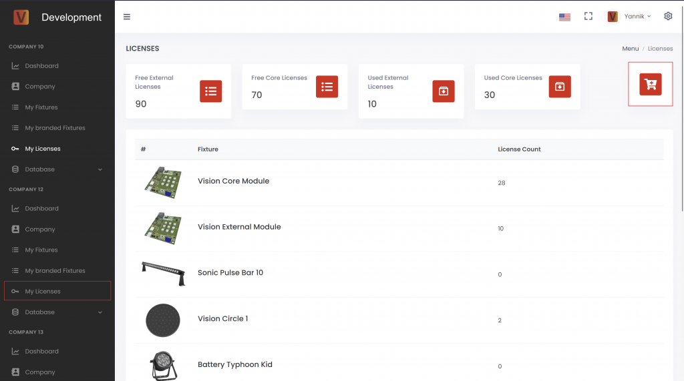Open the settings gear icon
Image resolution: width=684 pixels, height=381 pixels.
point(668,16)
